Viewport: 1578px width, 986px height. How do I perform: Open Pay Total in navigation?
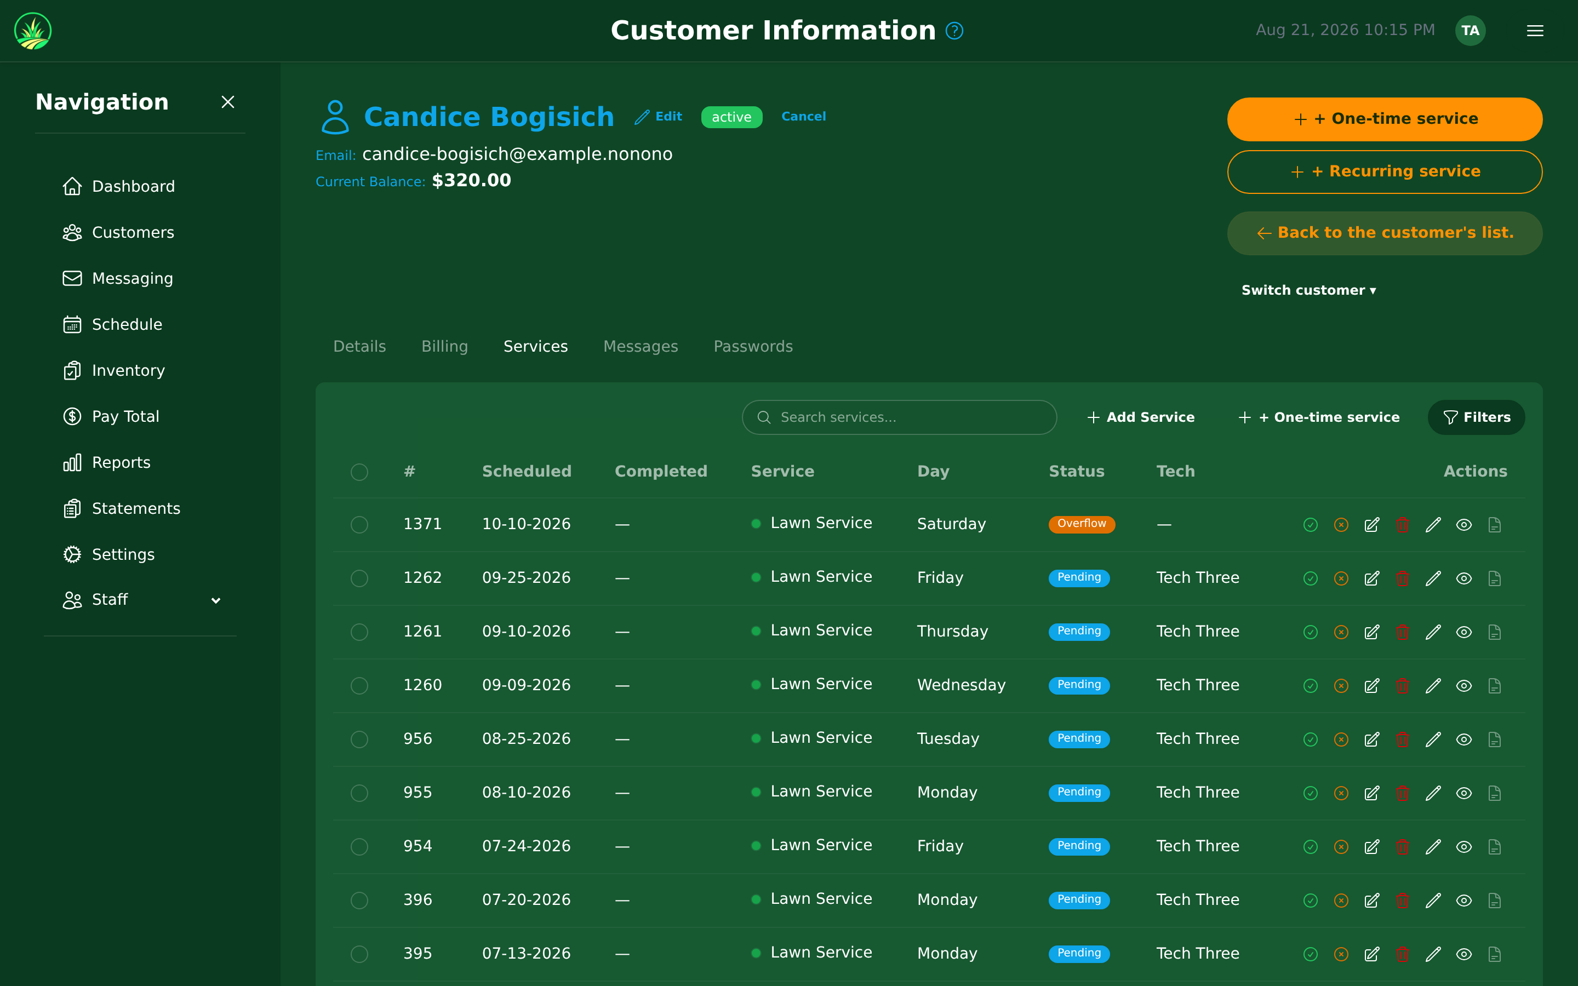tap(111, 417)
